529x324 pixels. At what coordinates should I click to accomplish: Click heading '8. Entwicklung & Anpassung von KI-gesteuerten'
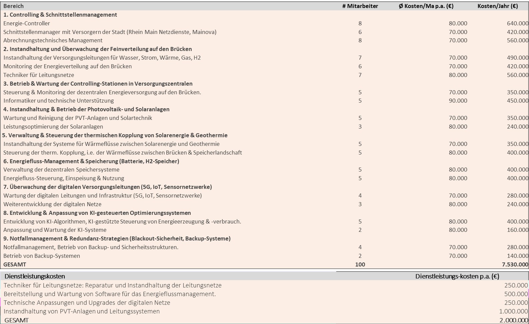pyautogui.click(x=97, y=213)
